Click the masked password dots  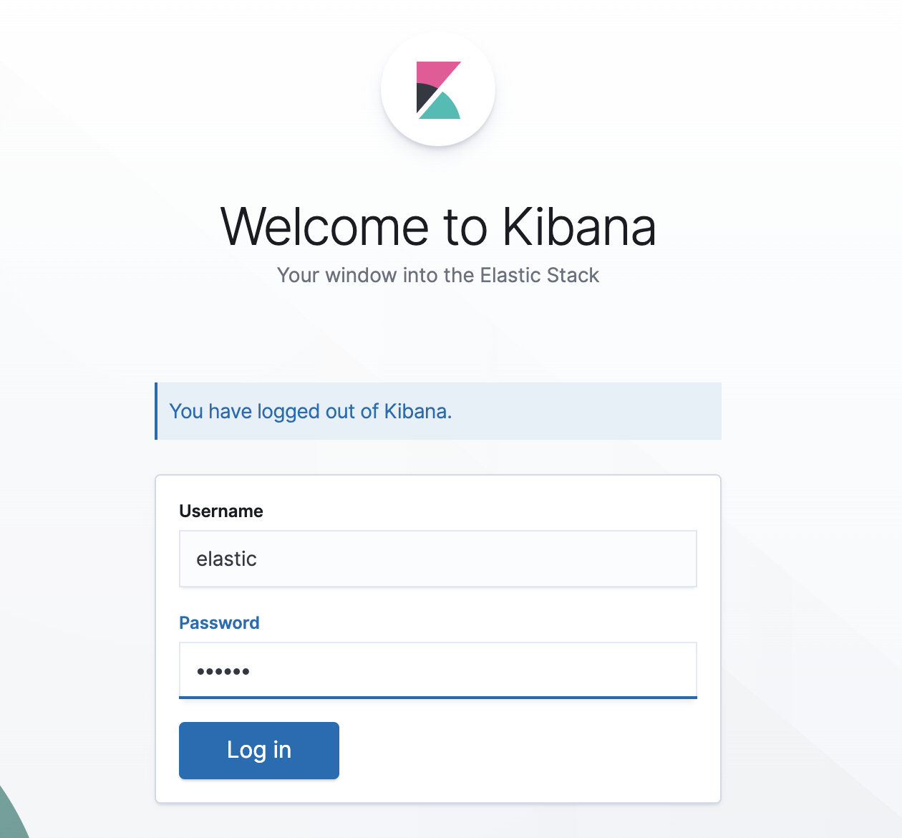pos(223,671)
